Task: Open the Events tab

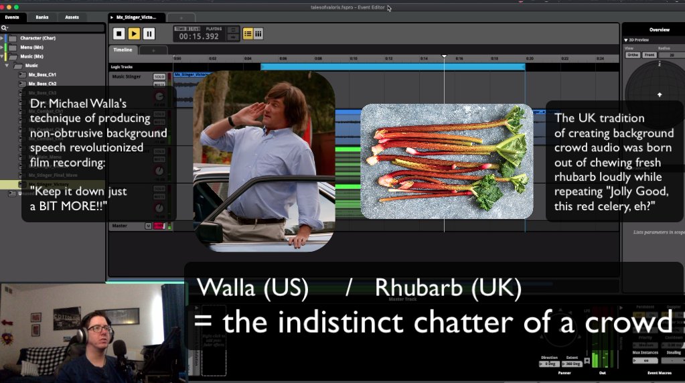Action: (12, 17)
